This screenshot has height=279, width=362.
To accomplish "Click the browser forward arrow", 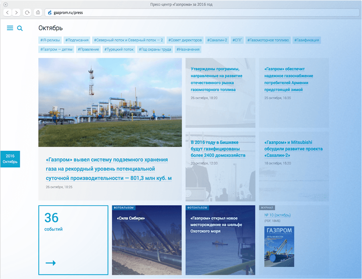I will [x=17, y=12].
